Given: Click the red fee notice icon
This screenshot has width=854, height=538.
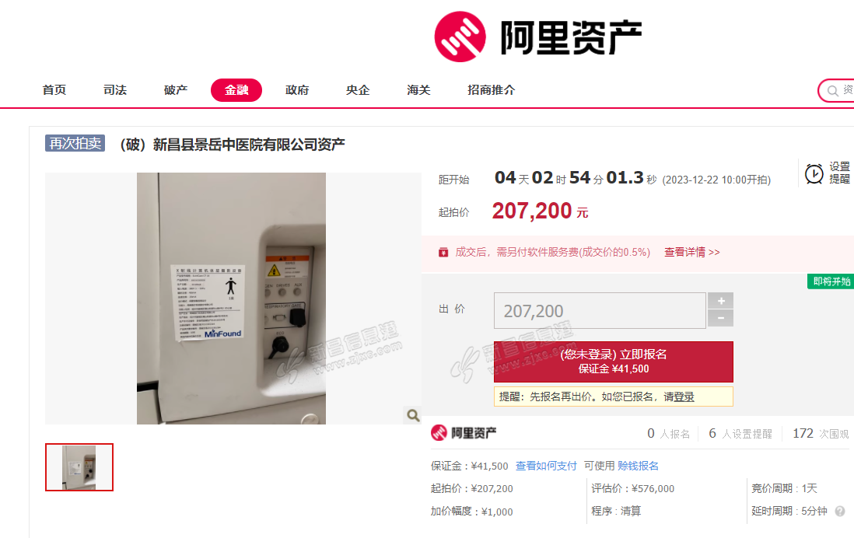Looking at the screenshot, I should point(443,252).
